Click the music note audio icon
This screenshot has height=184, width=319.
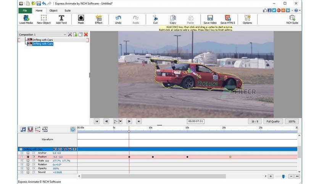click(x=23, y=129)
